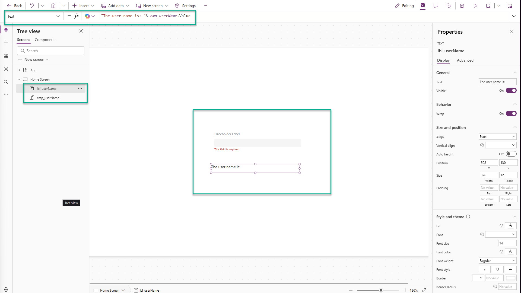Open the App checker stethoscope icon
The image size is (521, 293).
tap(449, 6)
